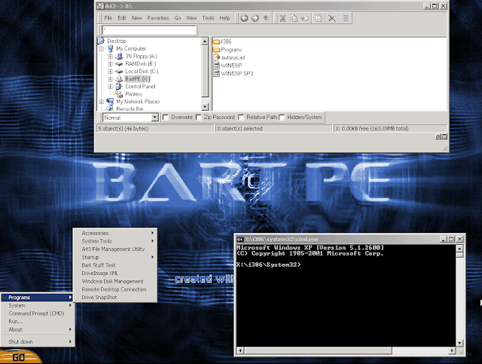Launch DriveImage XML from Programs menu
Viewport: 482px width, 364px height.
pos(115,274)
